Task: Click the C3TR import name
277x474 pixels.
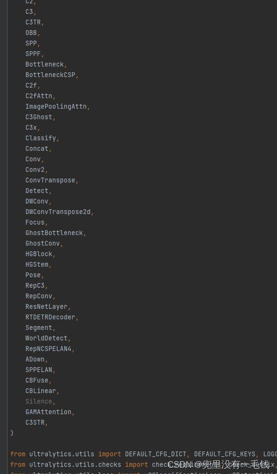Action: point(33,23)
